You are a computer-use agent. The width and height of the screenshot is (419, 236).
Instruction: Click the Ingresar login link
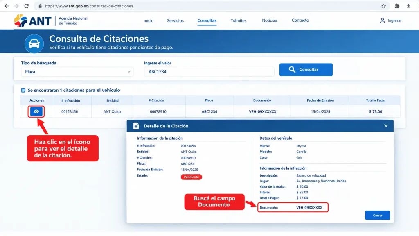click(395, 20)
